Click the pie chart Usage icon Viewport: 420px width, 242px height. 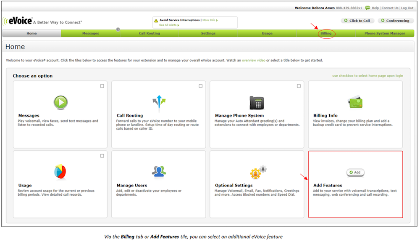point(60,171)
